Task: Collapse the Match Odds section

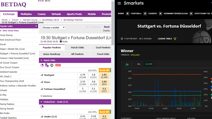Action: (41, 60)
